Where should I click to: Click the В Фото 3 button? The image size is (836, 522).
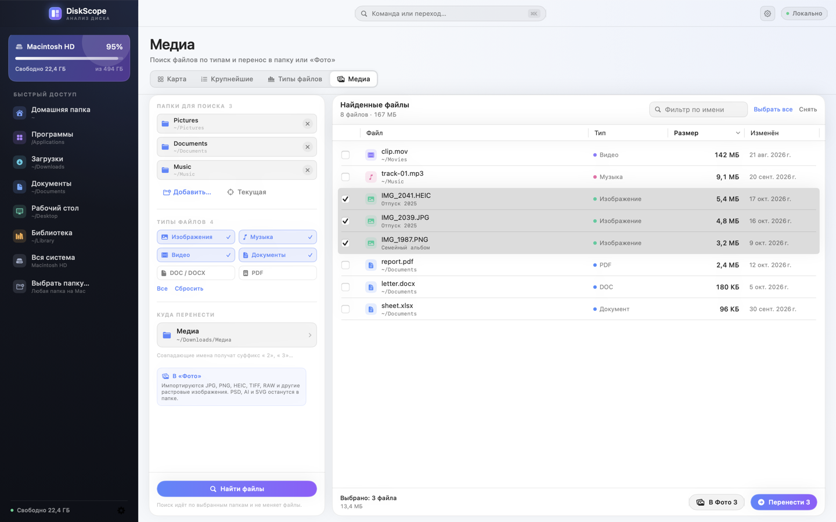717,502
